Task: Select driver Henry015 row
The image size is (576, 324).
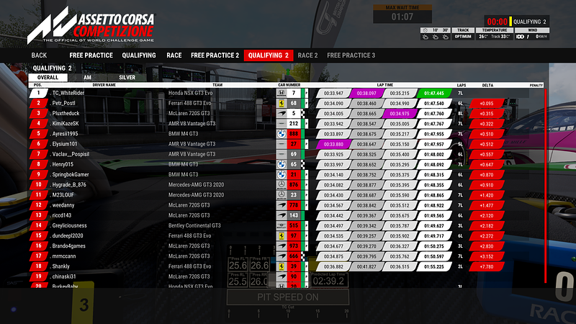Action: click(279, 165)
